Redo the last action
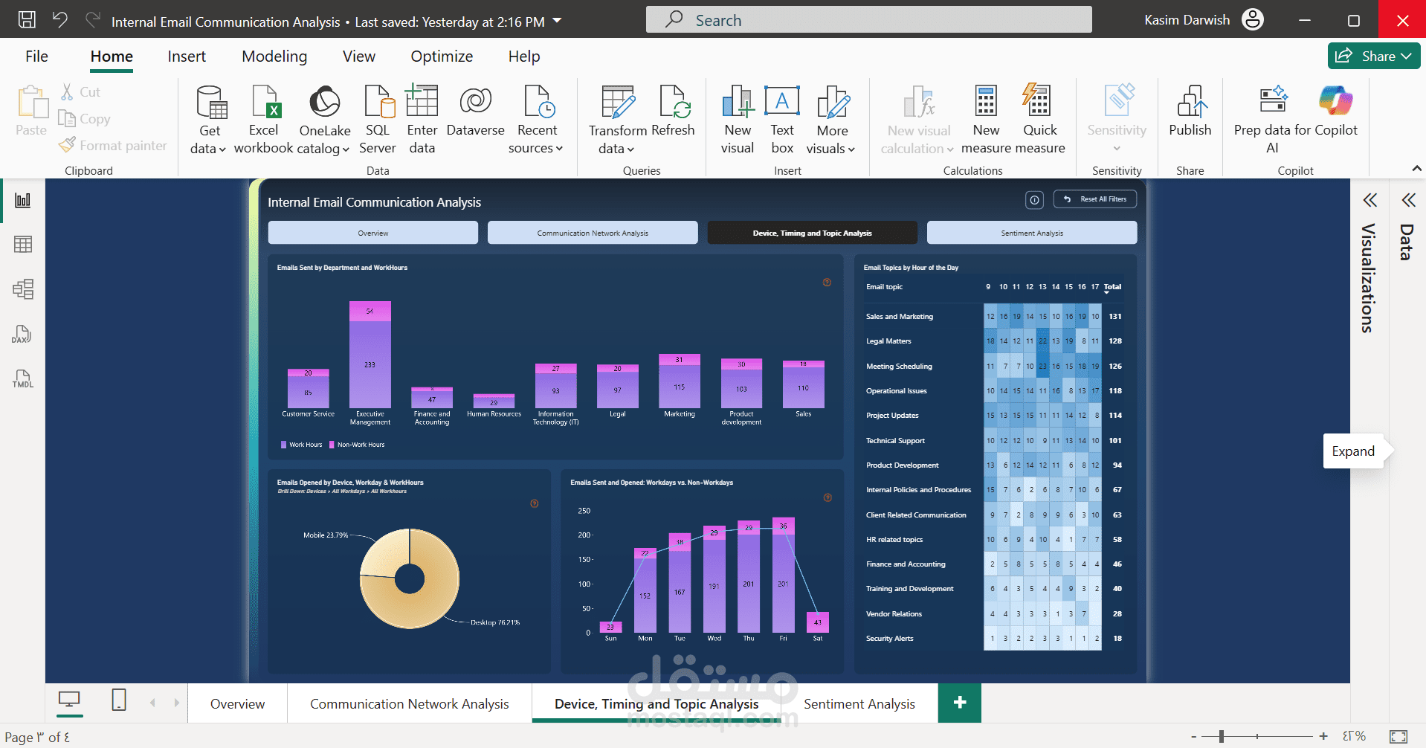1426x748 pixels. point(93,20)
